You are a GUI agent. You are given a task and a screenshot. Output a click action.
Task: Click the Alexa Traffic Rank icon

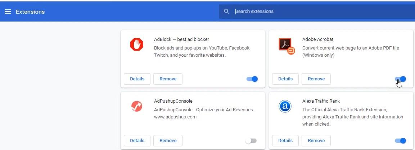[x=285, y=107]
